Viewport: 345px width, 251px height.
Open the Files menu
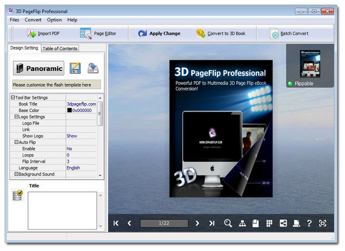click(14, 20)
